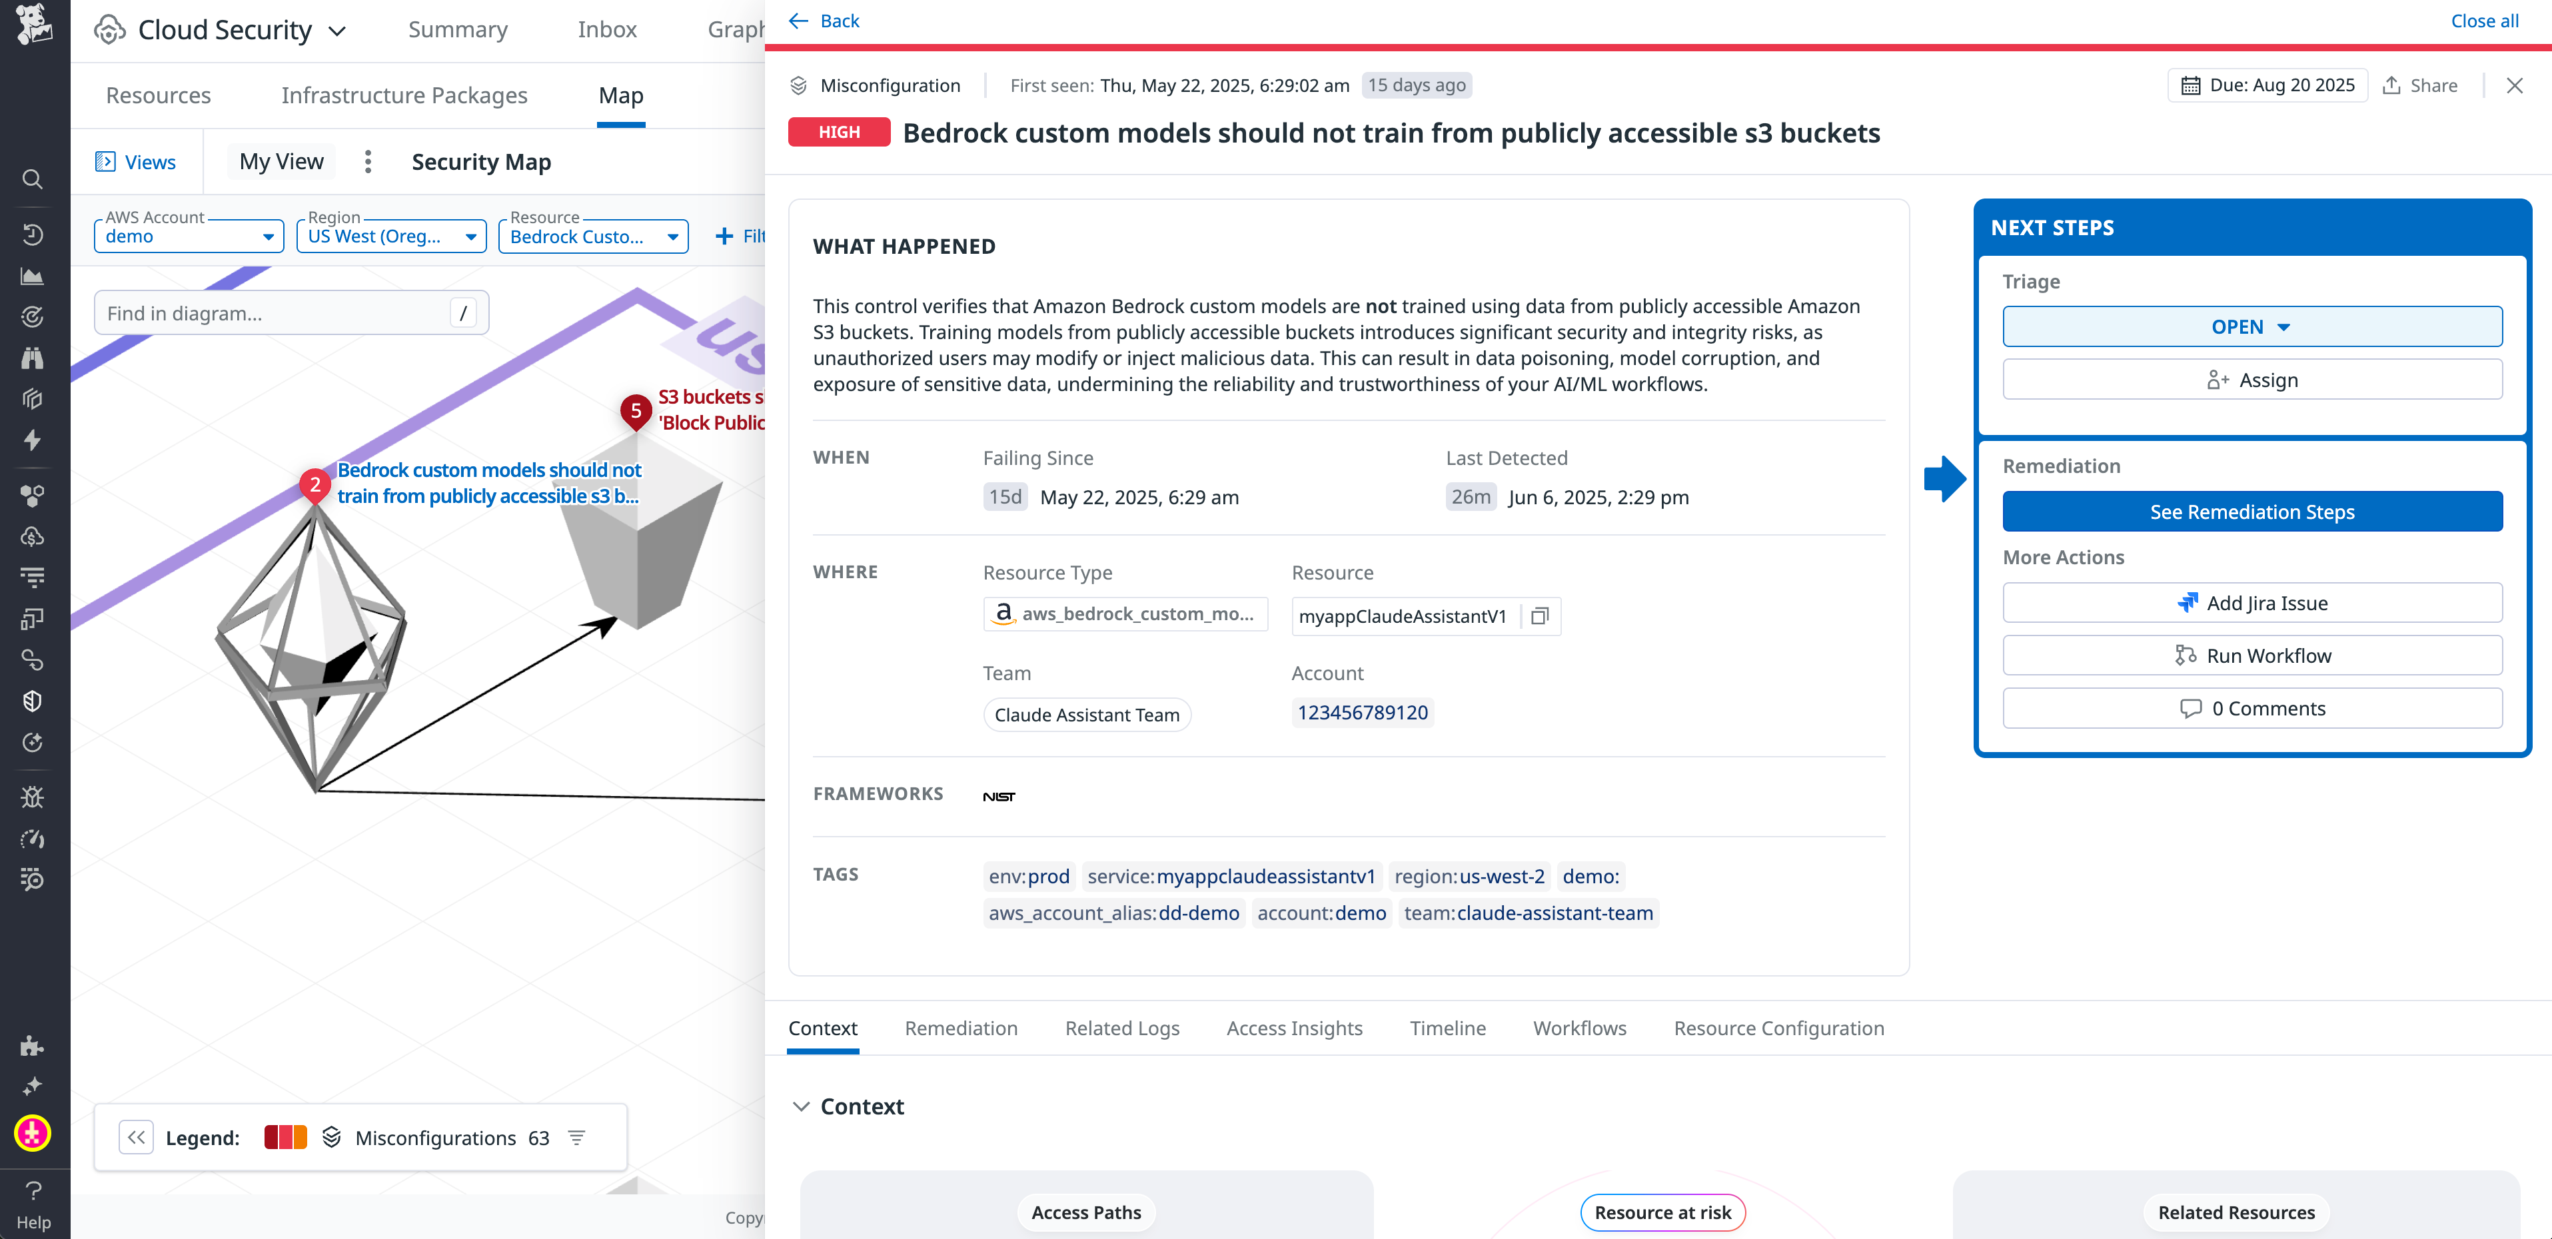Screen dimensions: 2552x1239
Task: Open the bug error-tracking icon in the sidebar
Action: (x=33, y=797)
